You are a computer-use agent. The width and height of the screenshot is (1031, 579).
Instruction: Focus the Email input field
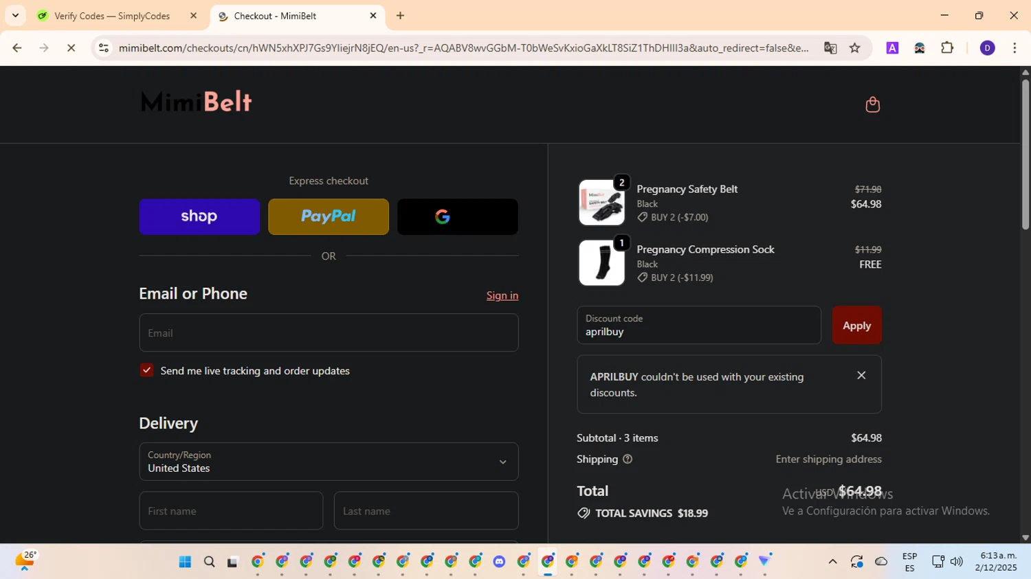click(329, 332)
